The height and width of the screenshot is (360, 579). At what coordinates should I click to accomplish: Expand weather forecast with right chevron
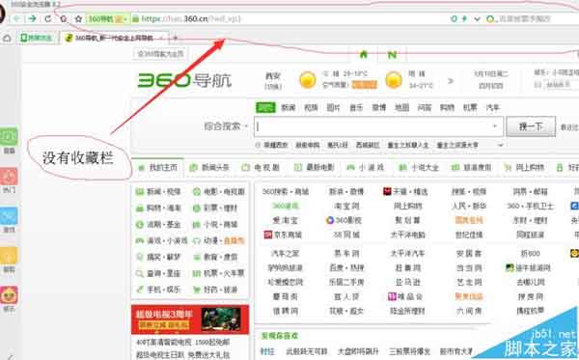tap(451, 80)
